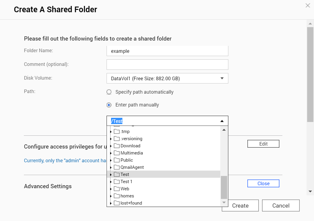Image resolution: width=314 pixels, height=221 pixels.
Task: Click the .versioning folder icon
Action: (x=116, y=139)
